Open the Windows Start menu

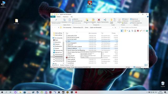2,92
